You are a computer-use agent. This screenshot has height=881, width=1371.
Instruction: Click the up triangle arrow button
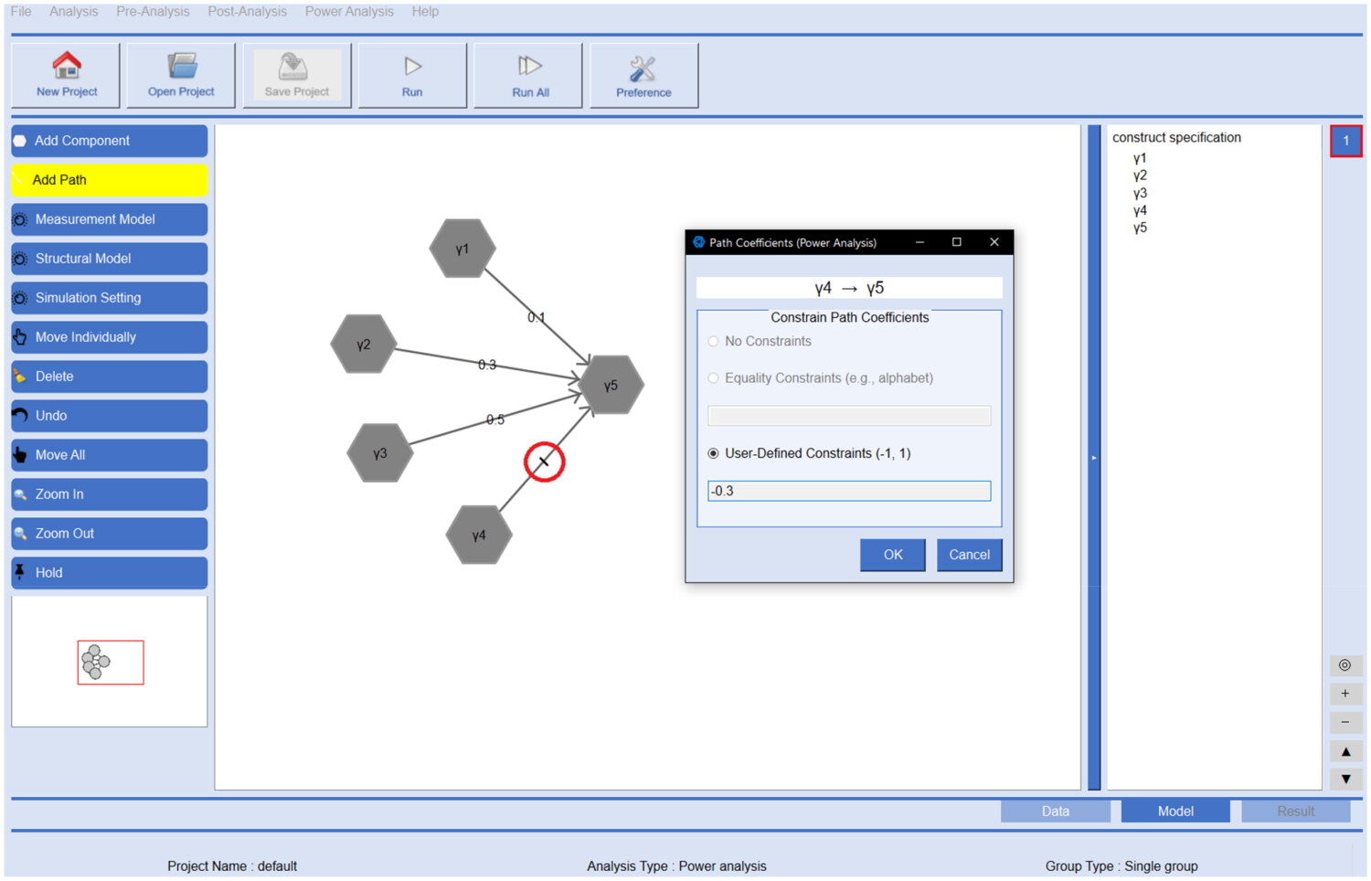tap(1345, 751)
